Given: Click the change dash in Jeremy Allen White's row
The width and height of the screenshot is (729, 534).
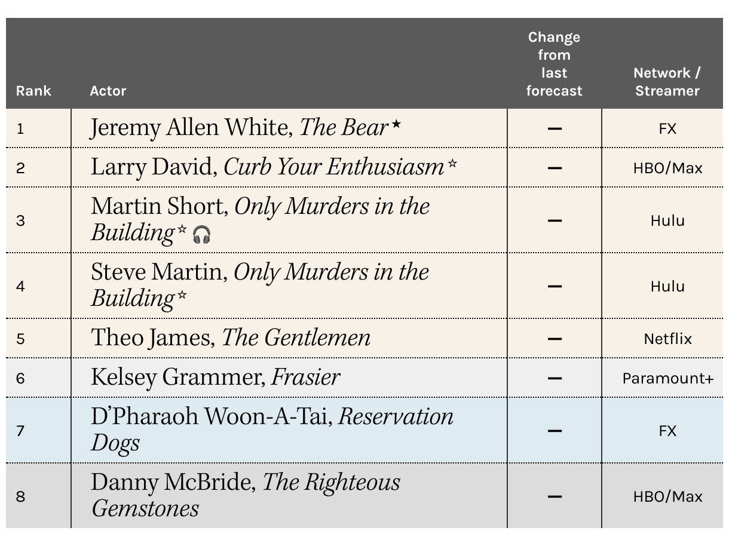Looking at the screenshot, I should click(555, 128).
